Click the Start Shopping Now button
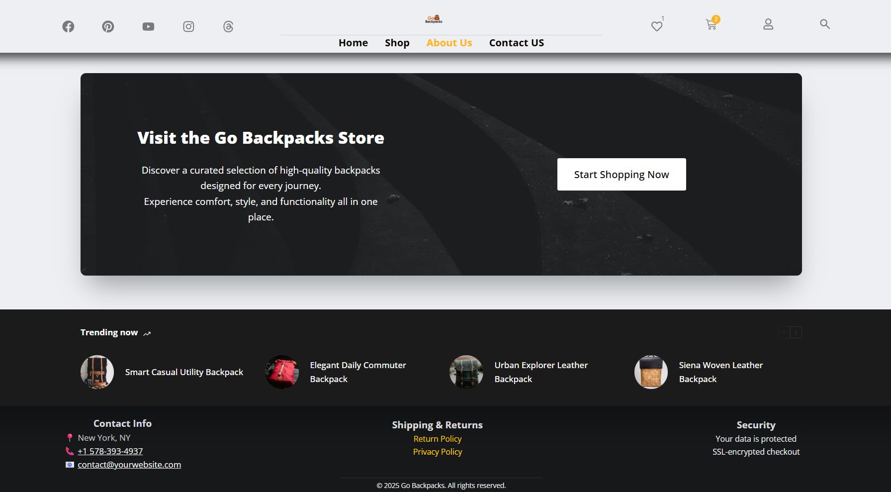The height and width of the screenshot is (492, 891). (622, 174)
